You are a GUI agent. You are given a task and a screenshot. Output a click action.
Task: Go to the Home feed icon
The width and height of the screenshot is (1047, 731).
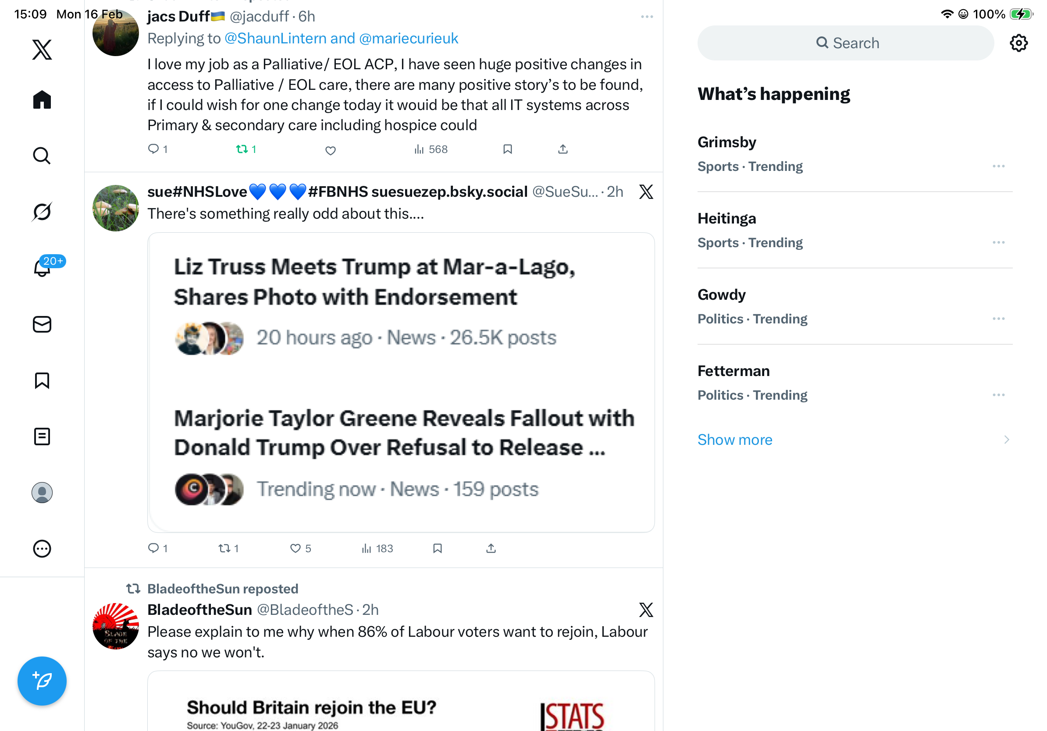pos(42,100)
